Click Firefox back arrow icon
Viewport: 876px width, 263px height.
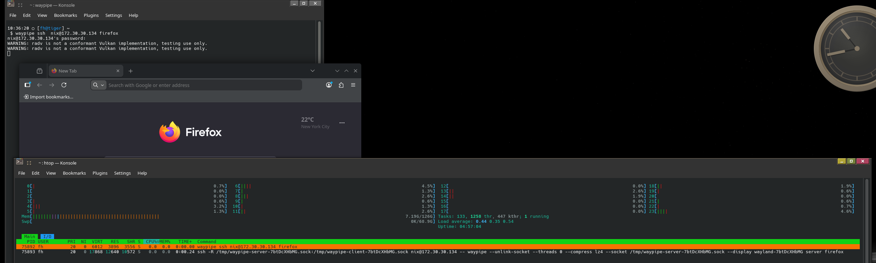[40, 85]
